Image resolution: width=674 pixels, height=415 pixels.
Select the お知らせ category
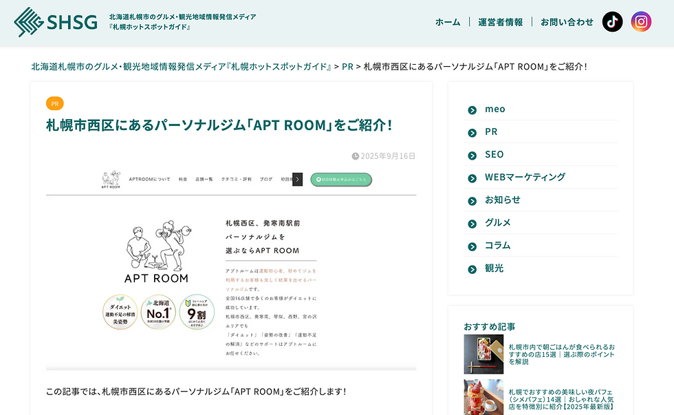(x=503, y=200)
